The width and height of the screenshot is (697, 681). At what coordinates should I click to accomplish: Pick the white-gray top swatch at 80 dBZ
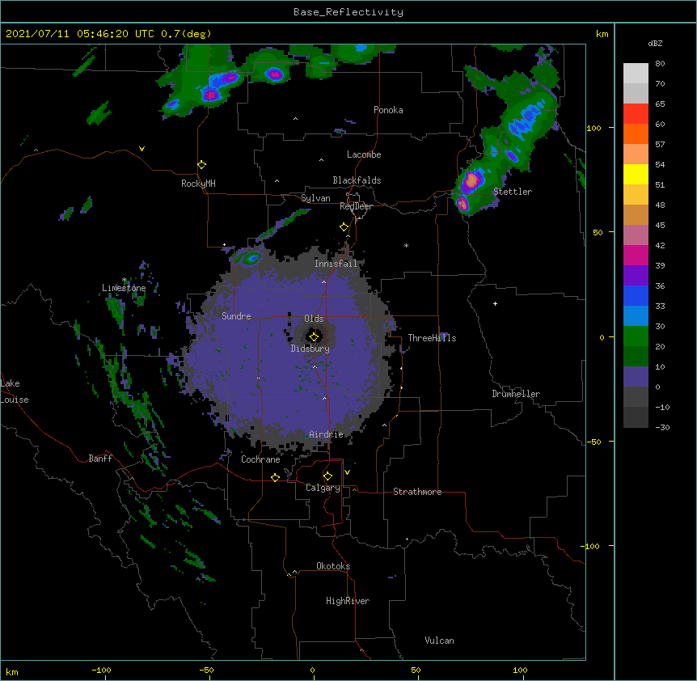pyautogui.click(x=636, y=74)
